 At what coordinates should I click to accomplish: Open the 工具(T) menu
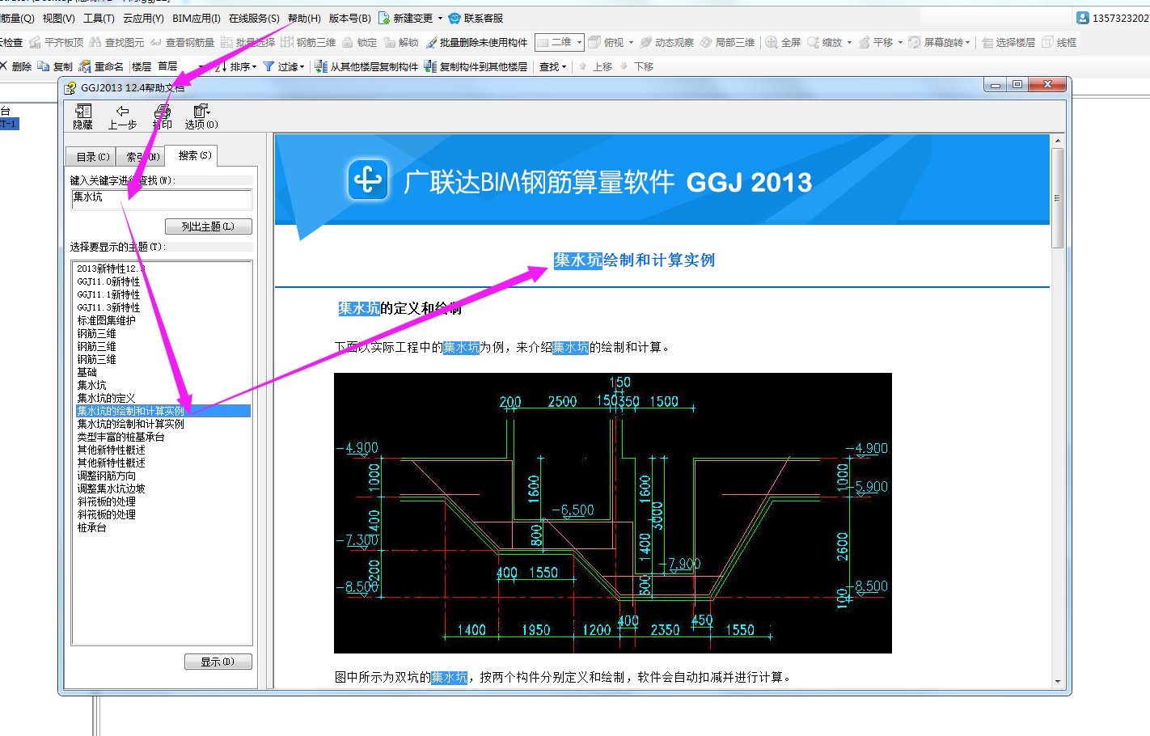click(99, 18)
